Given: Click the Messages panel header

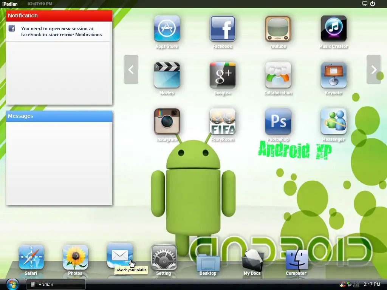Looking at the screenshot, I should [x=59, y=116].
